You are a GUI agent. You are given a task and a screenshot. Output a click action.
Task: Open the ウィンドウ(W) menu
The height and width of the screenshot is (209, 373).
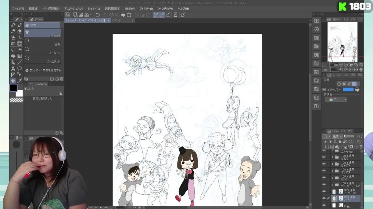point(165,9)
